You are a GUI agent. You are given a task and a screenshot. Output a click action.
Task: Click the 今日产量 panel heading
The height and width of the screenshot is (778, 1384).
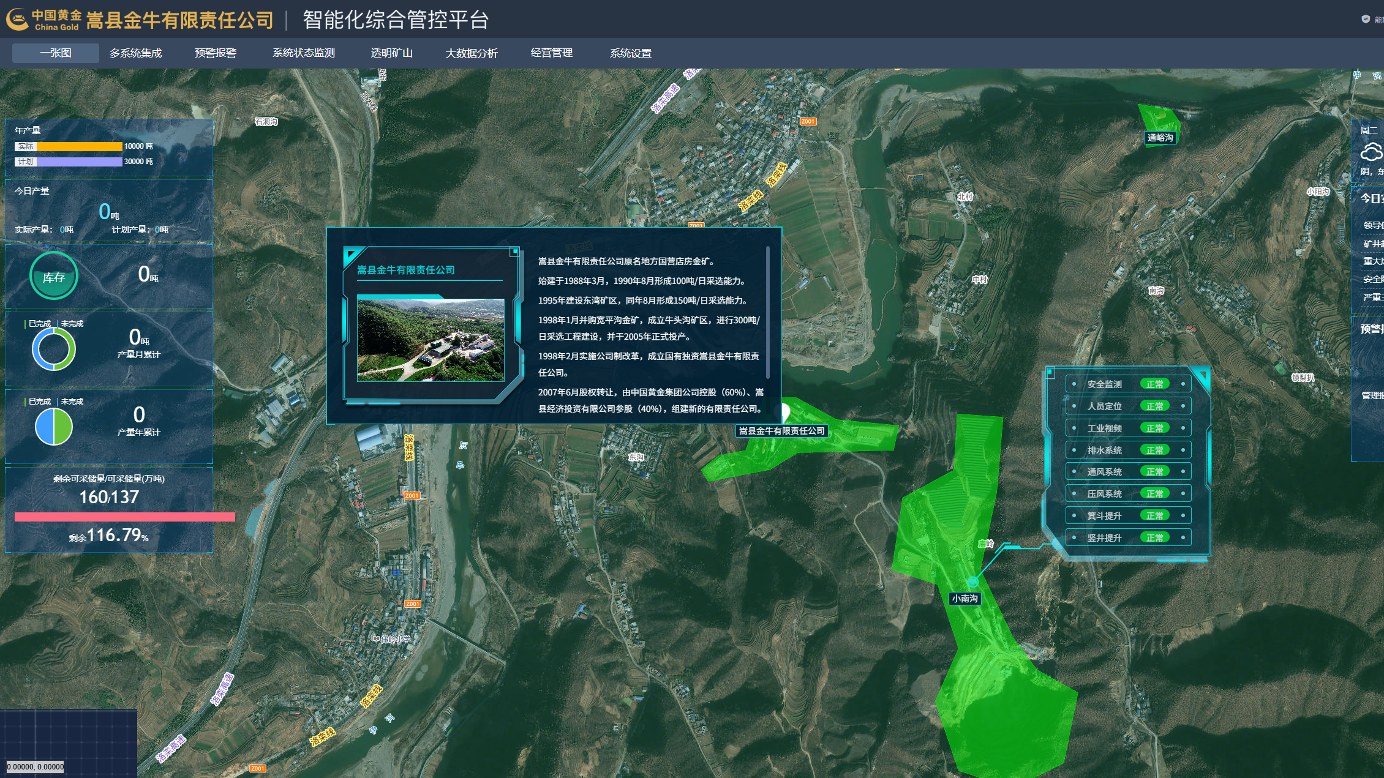[x=32, y=191]
